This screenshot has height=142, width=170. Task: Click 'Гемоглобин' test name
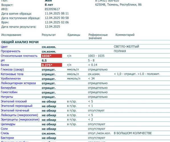9,92
